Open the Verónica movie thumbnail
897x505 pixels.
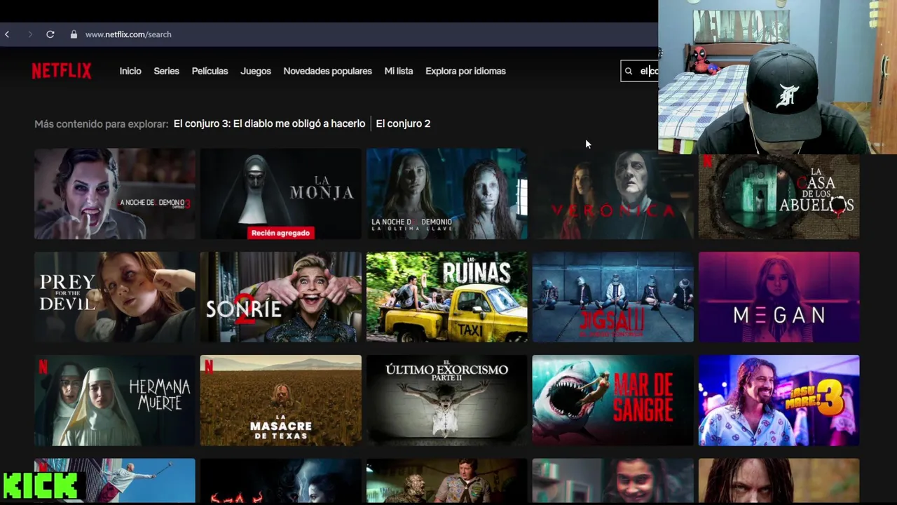tap(613, 194)
